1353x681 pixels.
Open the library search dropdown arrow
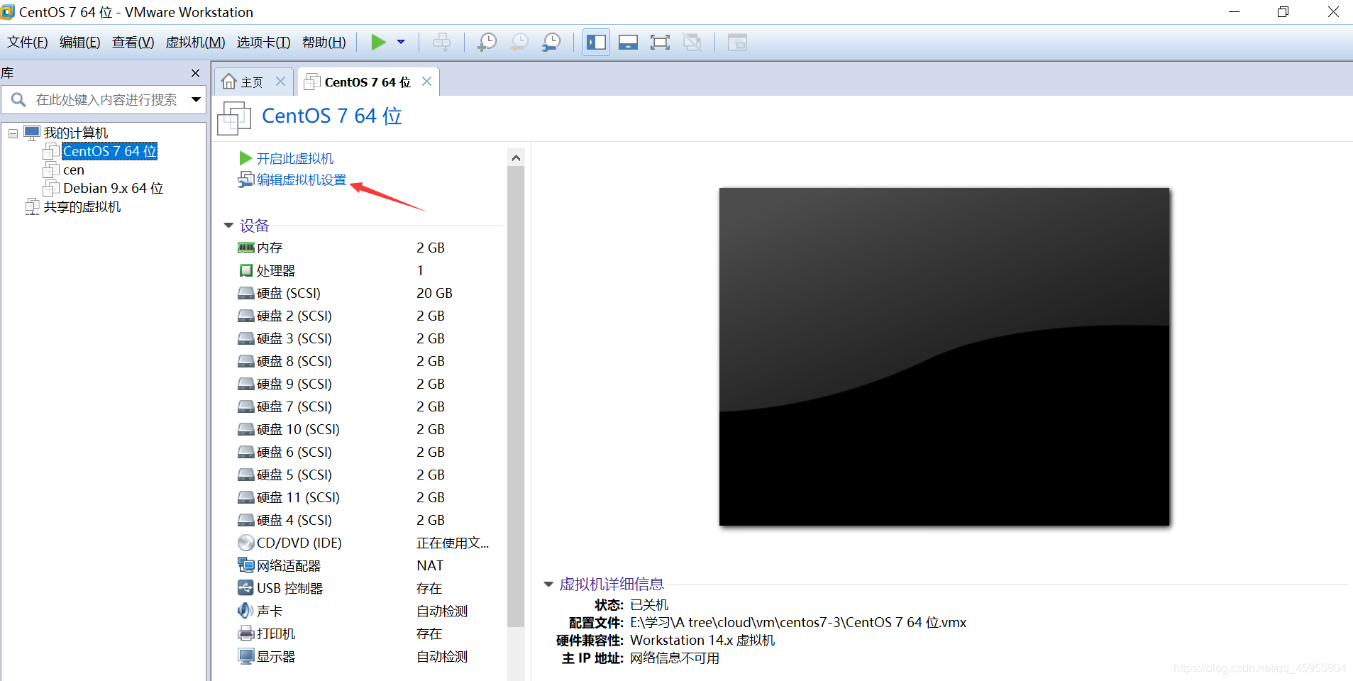pyautogui.click(x=197, y=100)
